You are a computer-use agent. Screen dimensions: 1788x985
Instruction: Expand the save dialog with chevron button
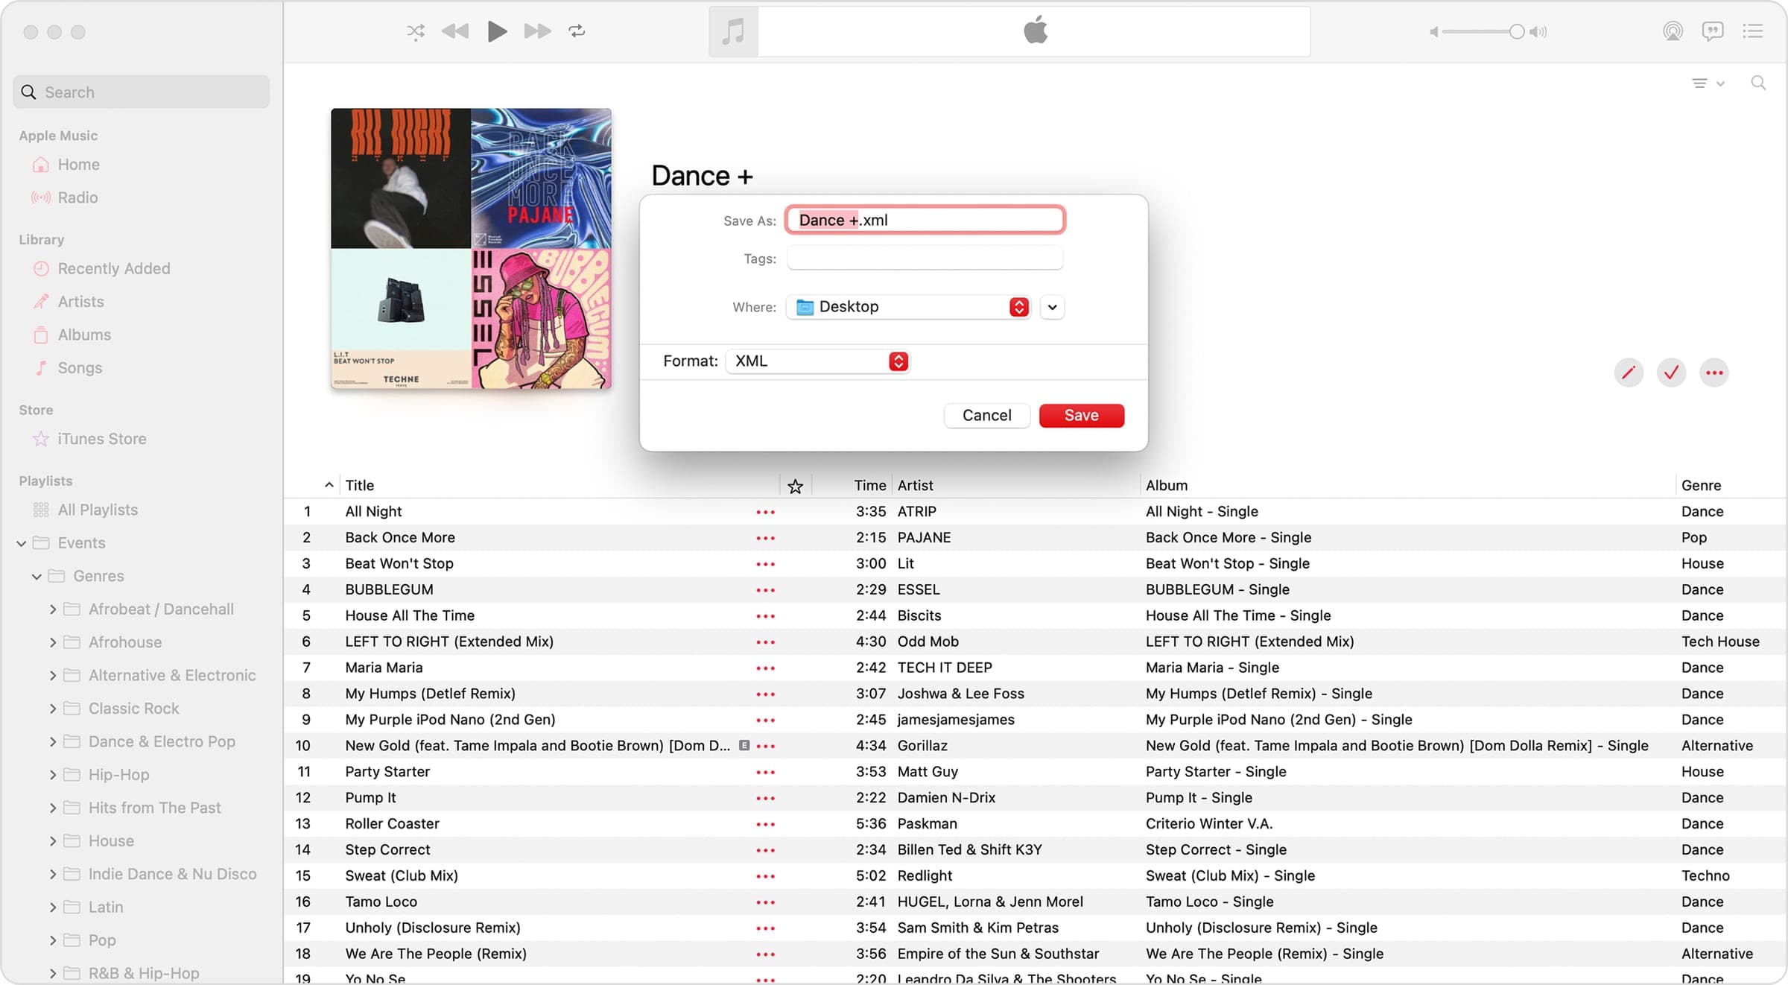click(x=1052, y=307)
